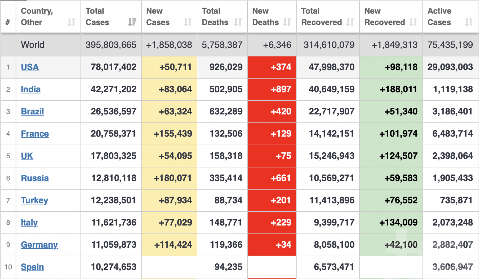Click the 'Active Cases' header label

(439, 16)
